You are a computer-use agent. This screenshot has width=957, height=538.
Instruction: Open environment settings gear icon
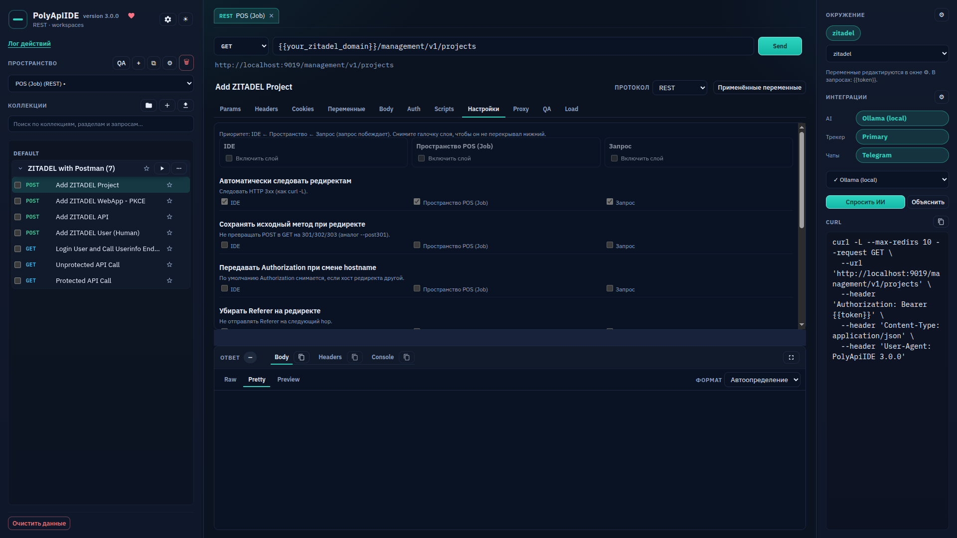942,15
